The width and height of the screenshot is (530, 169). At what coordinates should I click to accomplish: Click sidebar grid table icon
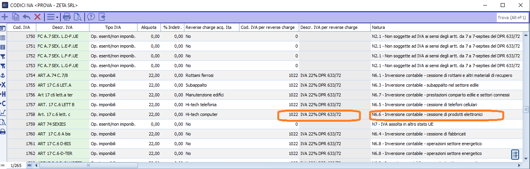click(x=3, y=47)
